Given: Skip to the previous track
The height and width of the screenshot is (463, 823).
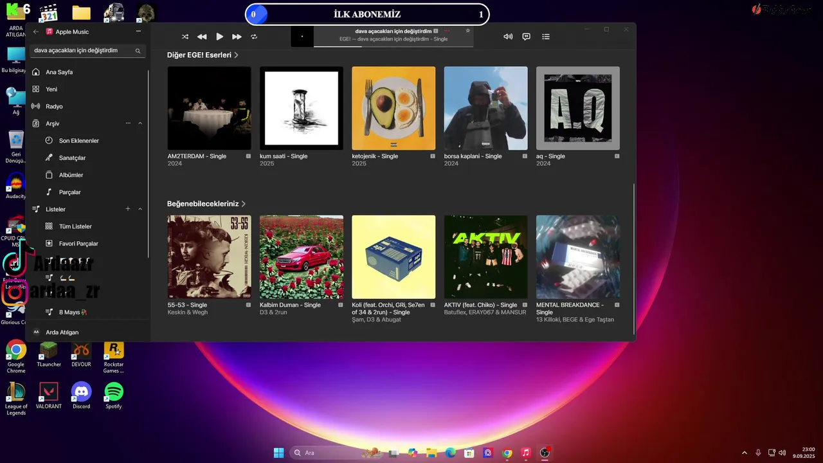Looking at the screenshot, I should click(x=202, y=37).
